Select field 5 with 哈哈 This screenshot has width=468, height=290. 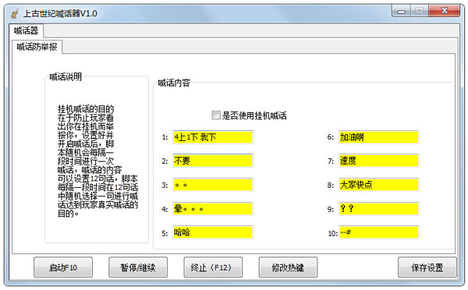[x=213, y=232]
